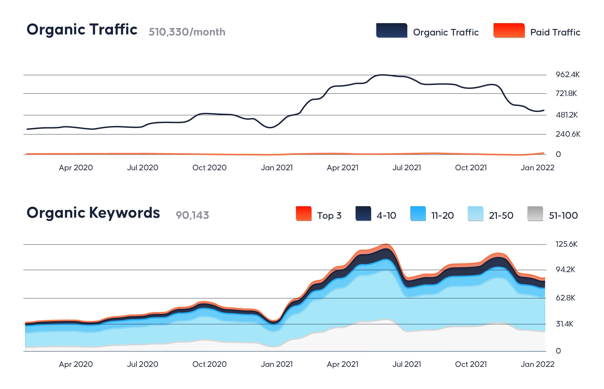Click the '62.8K' keywords axis label
Image resolution: width=604 pixels, height=389 pixels.
click(x=565, y=298)
